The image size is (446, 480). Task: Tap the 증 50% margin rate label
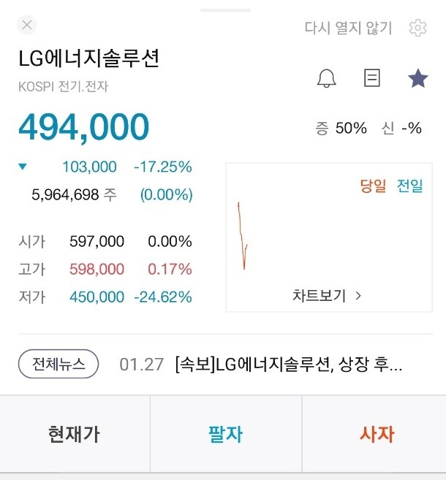click(x=341, y=128)
